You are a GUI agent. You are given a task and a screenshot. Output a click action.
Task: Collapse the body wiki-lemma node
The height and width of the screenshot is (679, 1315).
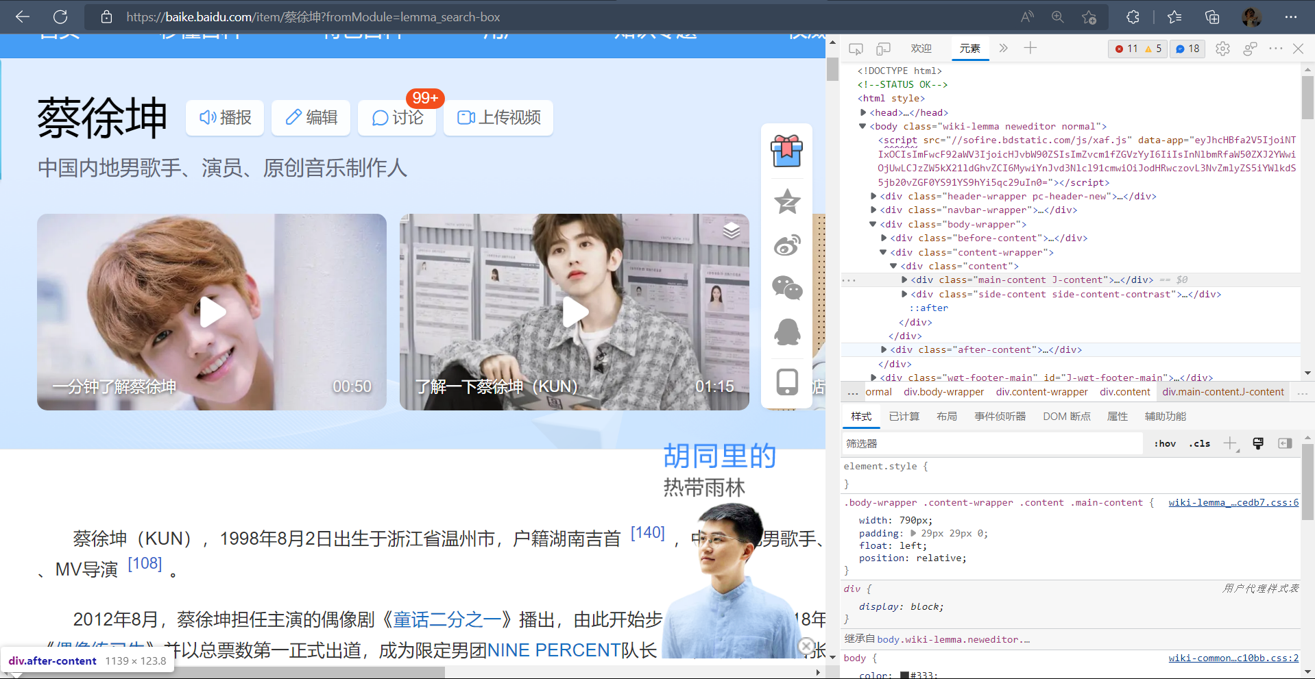pos(863,126)
